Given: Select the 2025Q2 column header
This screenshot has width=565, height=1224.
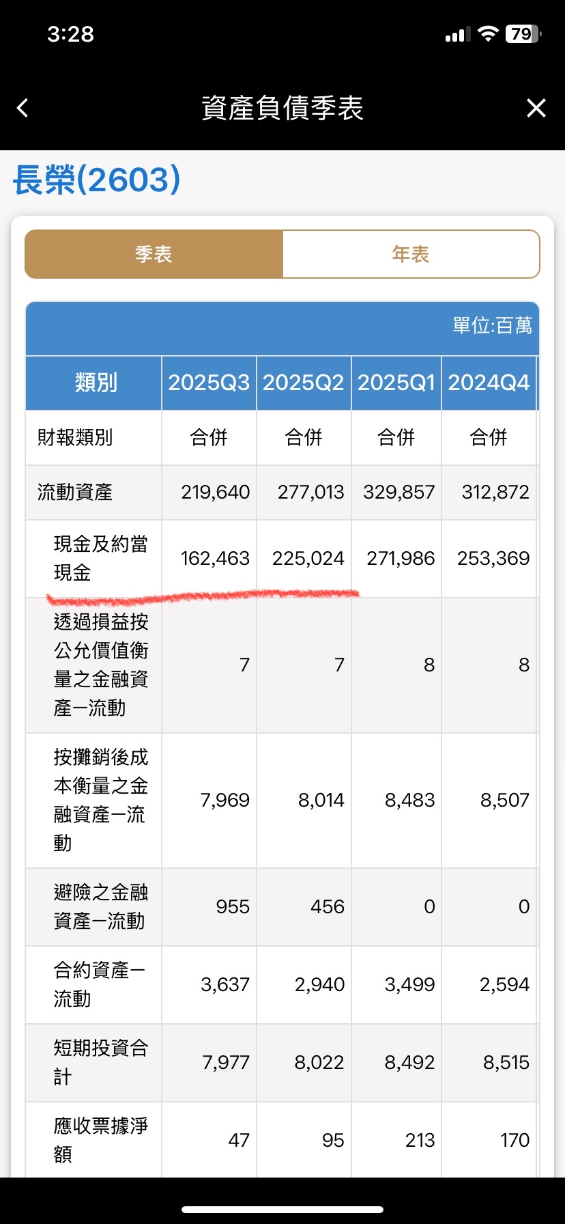Looking at the screenshot, I should [x=304, y=382].
